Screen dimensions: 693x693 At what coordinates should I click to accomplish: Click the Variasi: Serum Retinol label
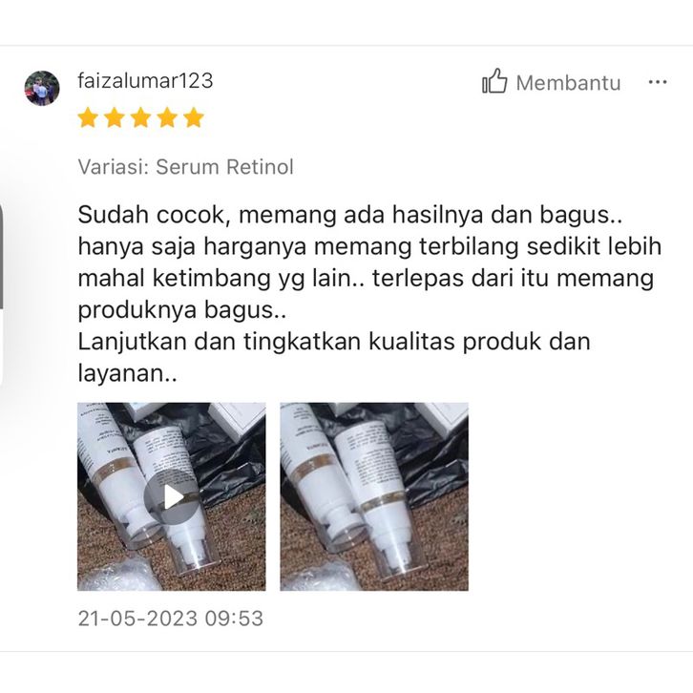185,167
